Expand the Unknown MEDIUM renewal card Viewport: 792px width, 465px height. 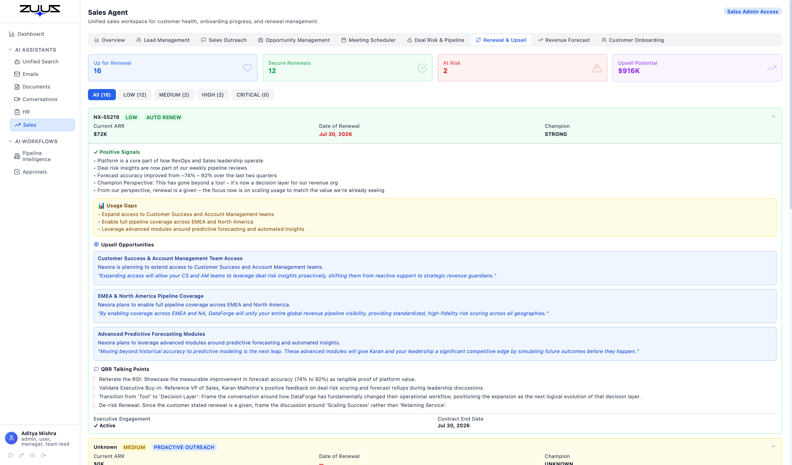click(773, 447)
